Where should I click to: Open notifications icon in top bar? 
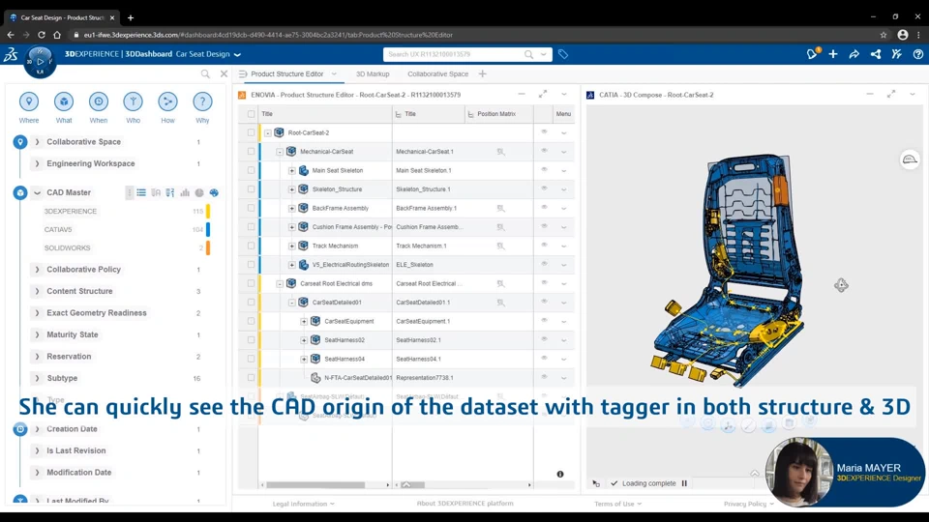tap(812, 54)
